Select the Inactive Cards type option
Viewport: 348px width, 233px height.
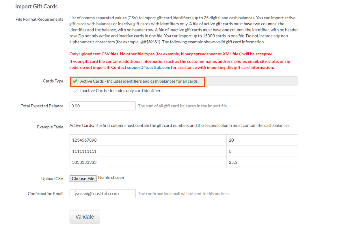coord(122,91)
